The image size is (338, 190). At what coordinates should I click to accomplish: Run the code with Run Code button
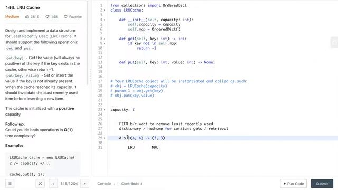pos(294,184)
